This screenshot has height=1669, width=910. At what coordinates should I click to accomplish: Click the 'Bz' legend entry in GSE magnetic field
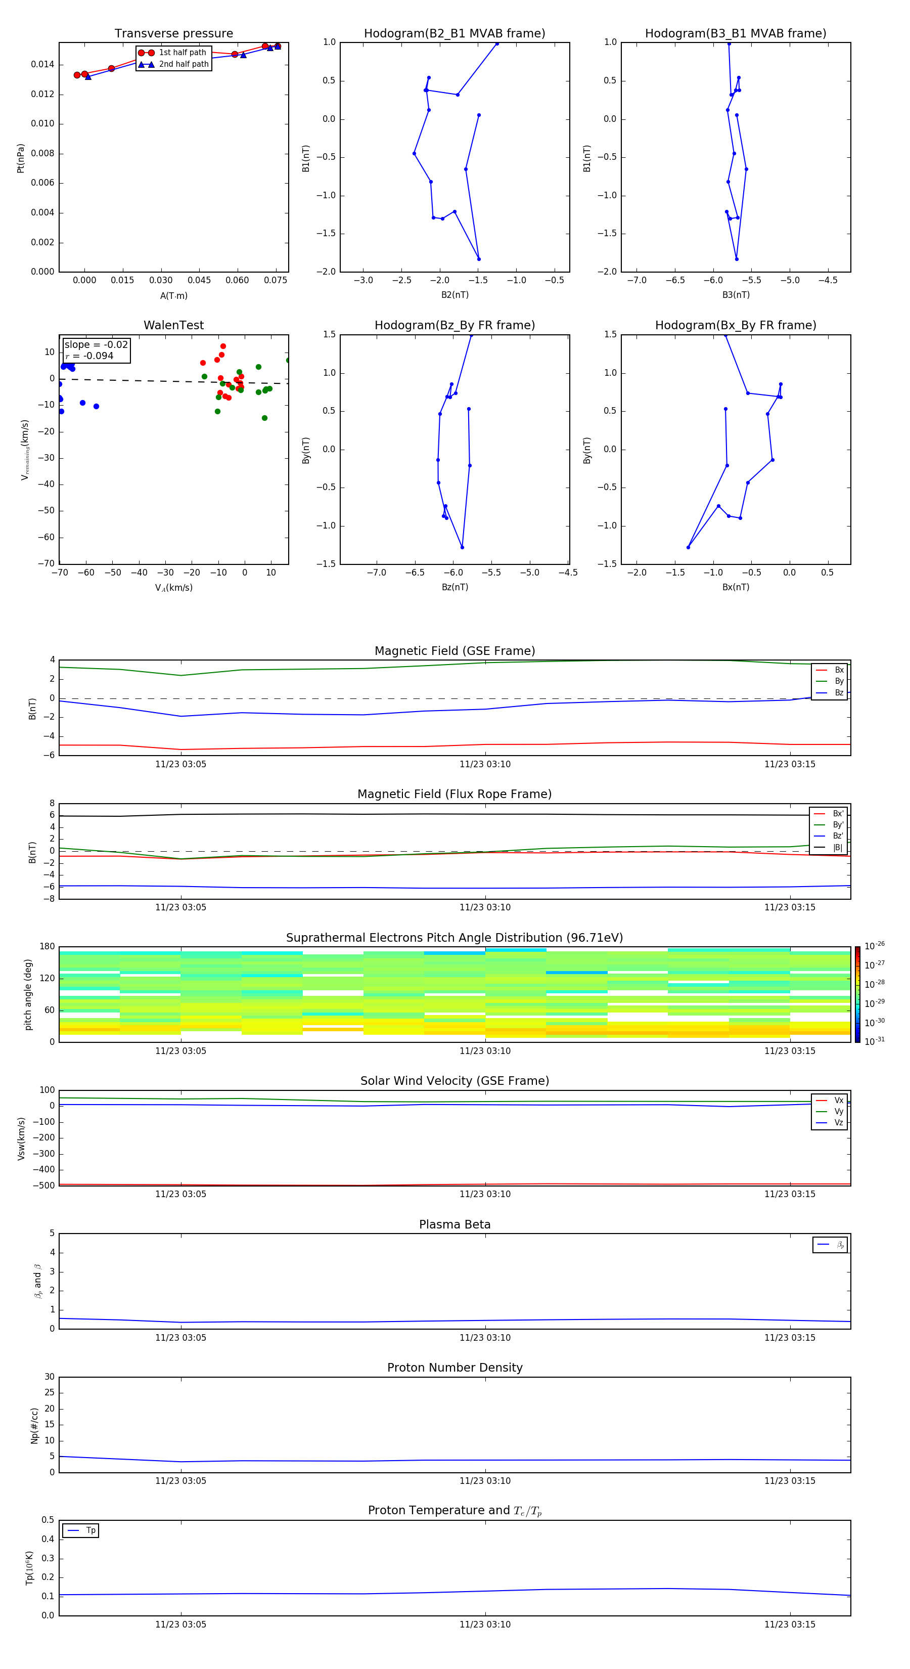[x=830, y=692]
